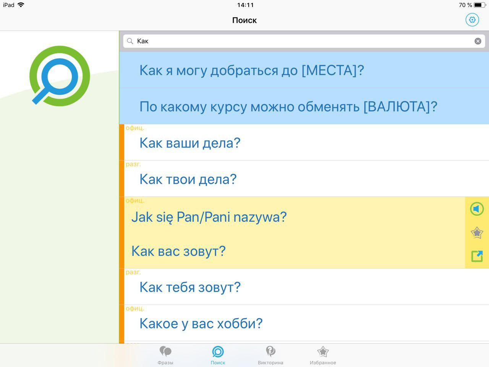Play audio for 'Jak się Pan/Pani nazywa?'
This screenshot has width=489, height=367.
point(476,209)
